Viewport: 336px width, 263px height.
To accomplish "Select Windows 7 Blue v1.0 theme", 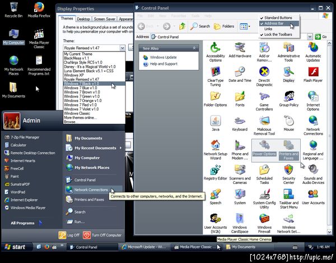I will tap(94, 88).
